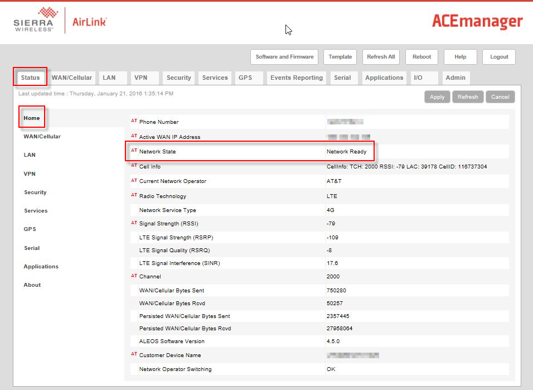Viewport: 533px width, 390px height.
Task: Click the AT icon beside Channel
Action: [x=134, y=276]
